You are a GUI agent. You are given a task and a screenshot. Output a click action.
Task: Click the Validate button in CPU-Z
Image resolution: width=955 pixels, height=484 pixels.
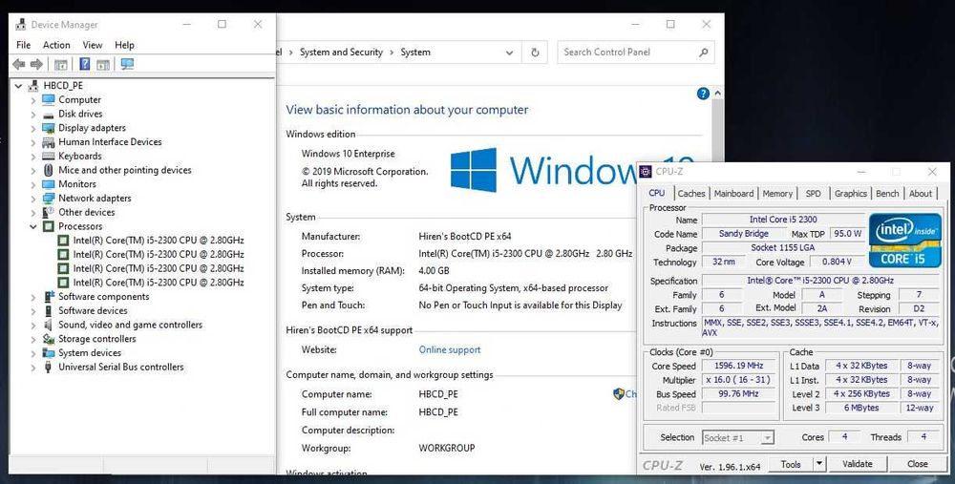tap(858, 464)
